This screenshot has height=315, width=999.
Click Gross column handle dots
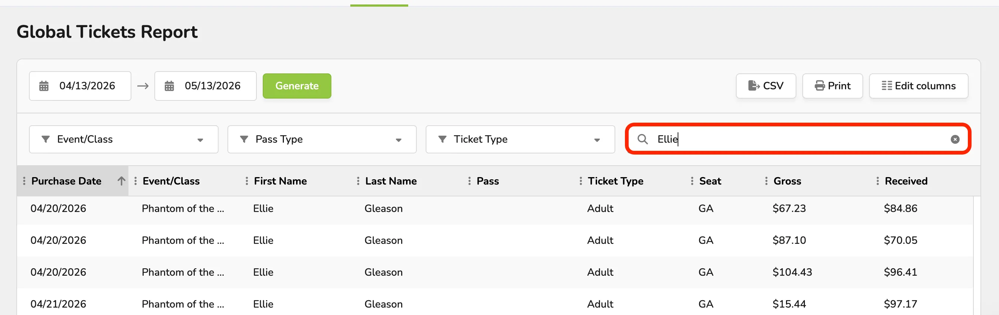point(766,181)
